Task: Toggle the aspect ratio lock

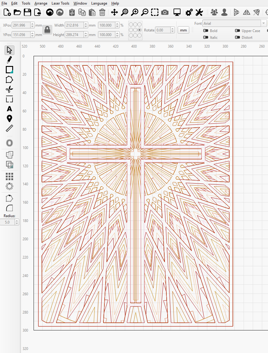Action: point(47,30)
